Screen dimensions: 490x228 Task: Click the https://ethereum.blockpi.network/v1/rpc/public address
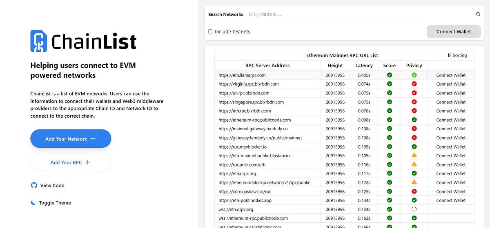(x=265, y=182)
